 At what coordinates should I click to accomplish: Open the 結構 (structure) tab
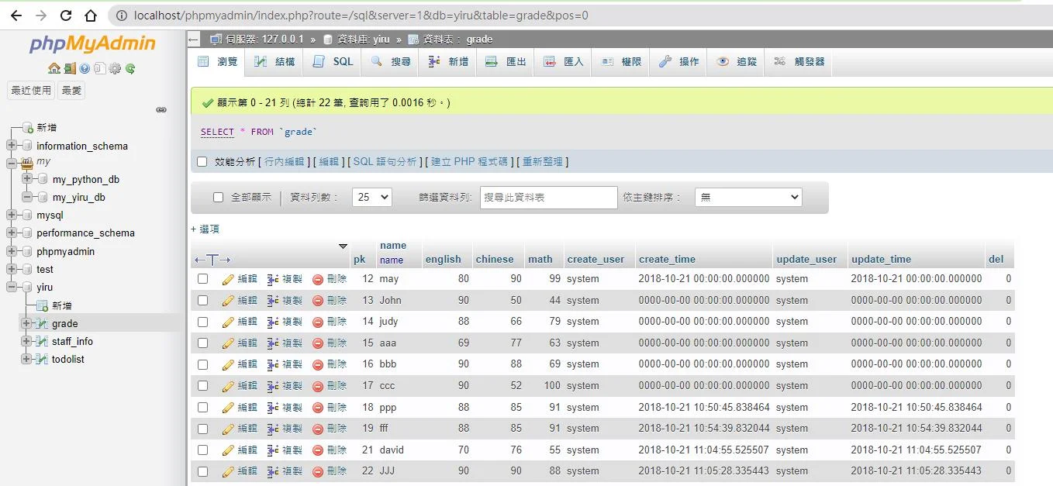click(x=274, y=62)
